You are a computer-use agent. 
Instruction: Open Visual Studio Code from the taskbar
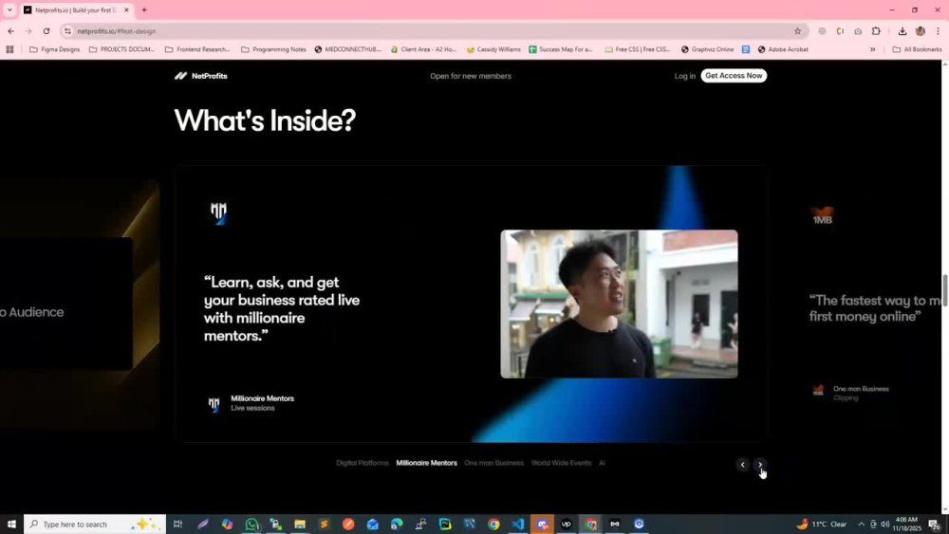[x=517, y=524]
